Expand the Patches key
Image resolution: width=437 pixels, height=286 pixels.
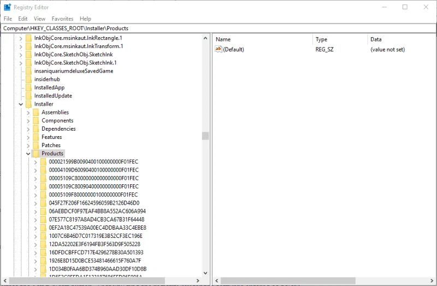point(28,145)
